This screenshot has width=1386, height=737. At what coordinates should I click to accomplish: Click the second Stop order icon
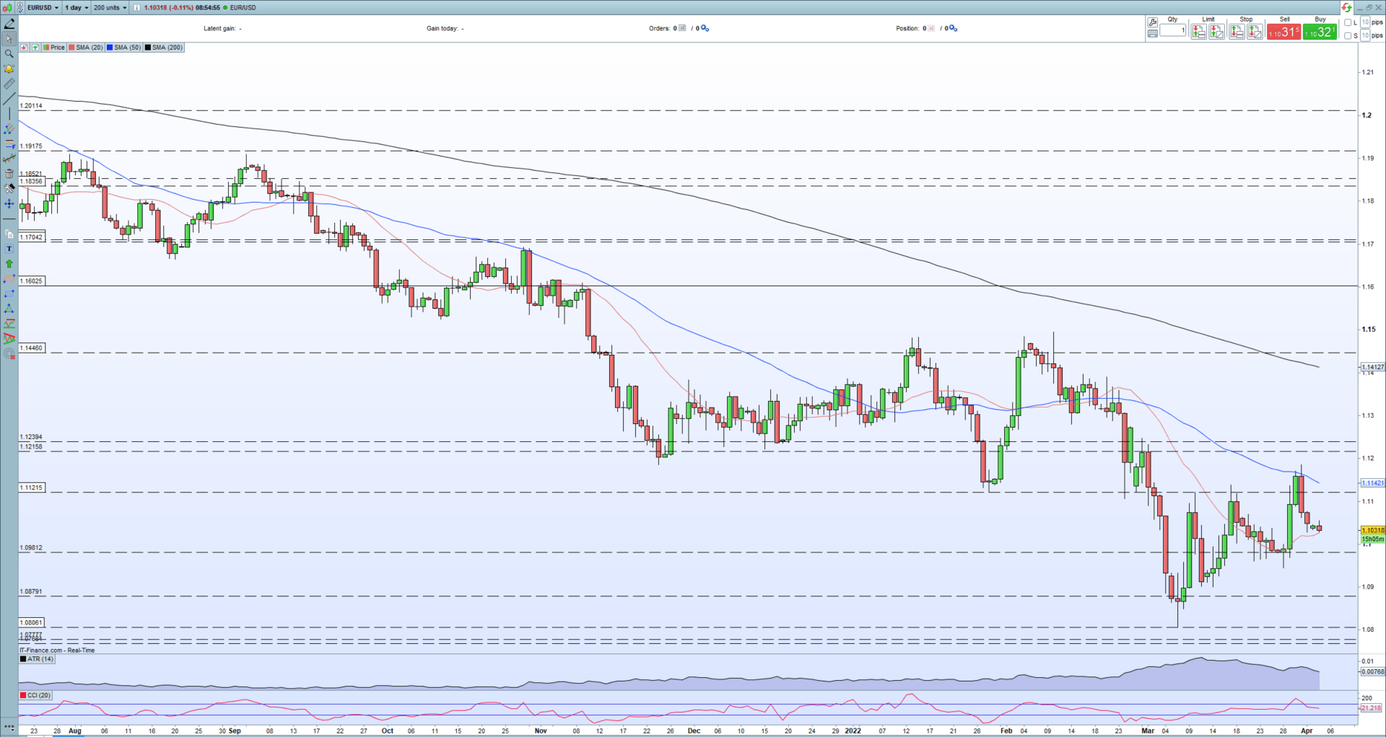[1255, 32]
